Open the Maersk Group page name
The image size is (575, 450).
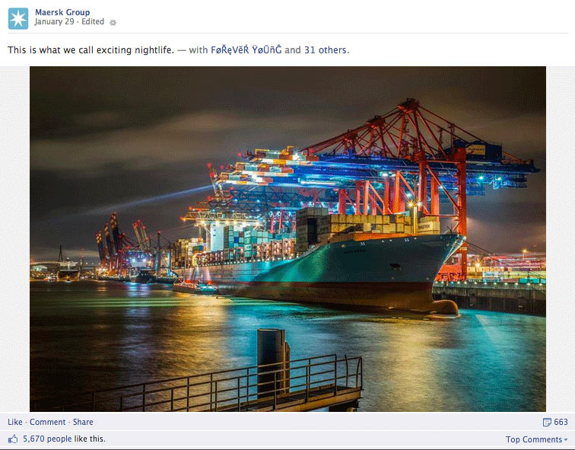click(62, 12)
